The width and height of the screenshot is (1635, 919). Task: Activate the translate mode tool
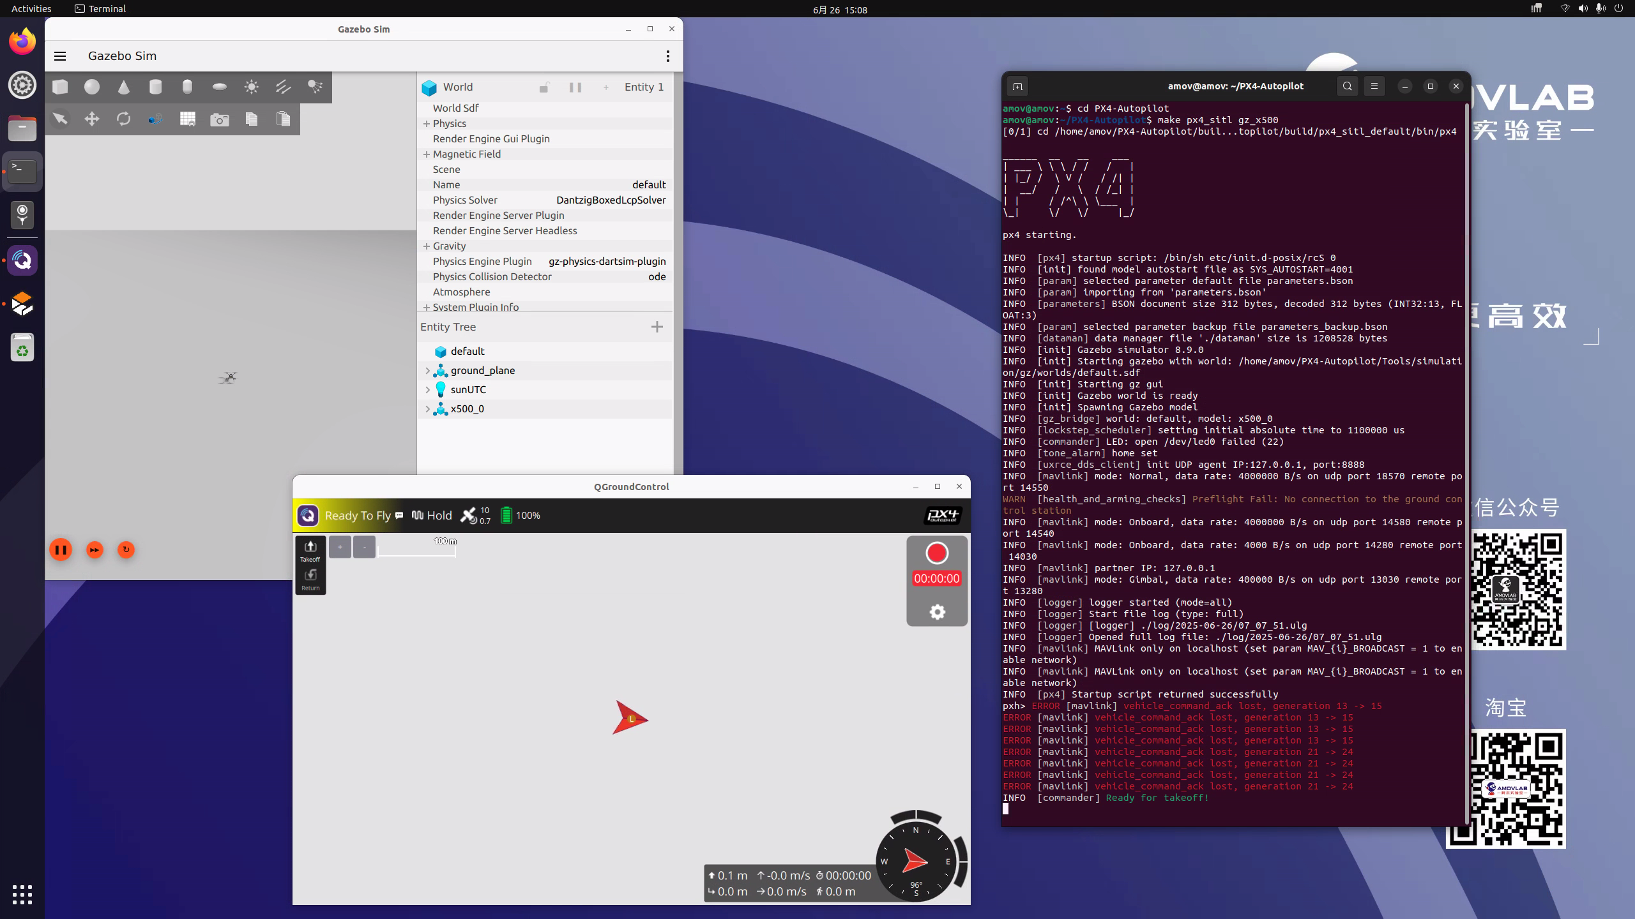coord(92,119)
